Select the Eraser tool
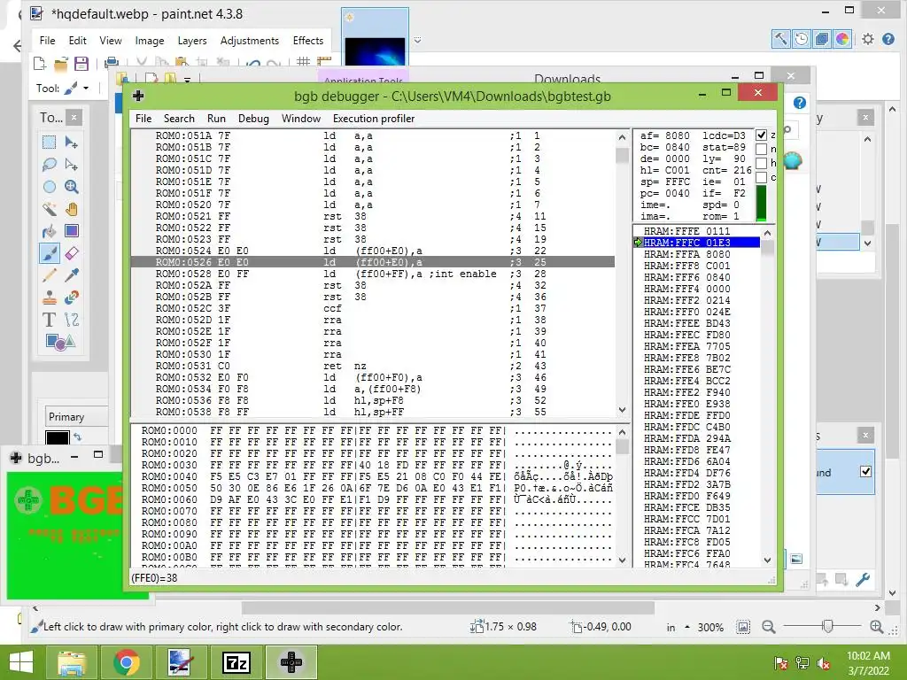The image size is (907, 680). click(71, 253)
